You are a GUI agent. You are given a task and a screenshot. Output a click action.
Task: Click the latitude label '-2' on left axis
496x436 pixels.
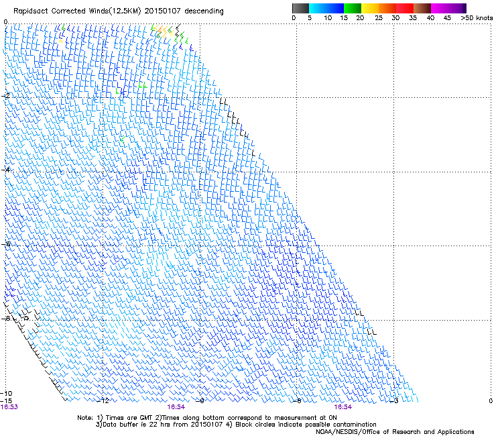[5, 96]
